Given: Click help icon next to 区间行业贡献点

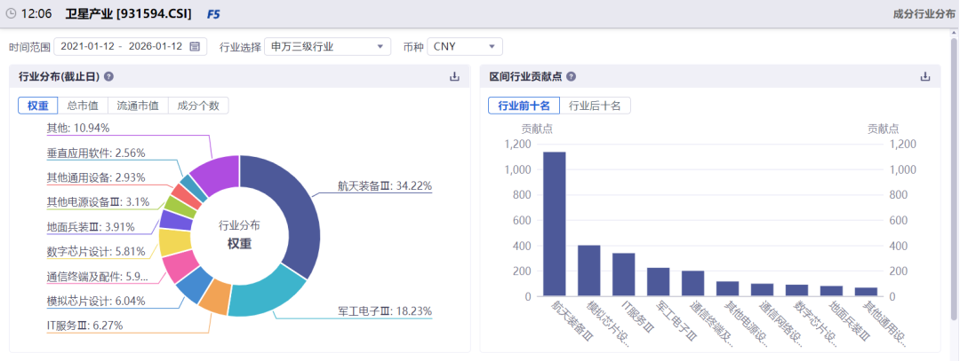Looking at the screenshot, I should [571, 77].
